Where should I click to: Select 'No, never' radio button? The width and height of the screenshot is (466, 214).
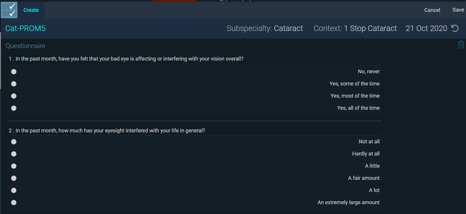(x=14, y=72)
